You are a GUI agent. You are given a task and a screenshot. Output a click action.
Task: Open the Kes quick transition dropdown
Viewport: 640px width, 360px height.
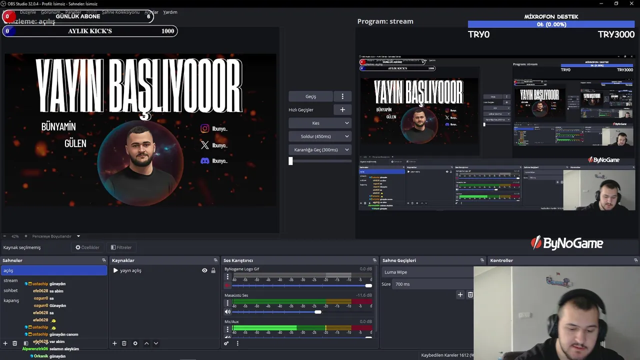click(320, 123)
